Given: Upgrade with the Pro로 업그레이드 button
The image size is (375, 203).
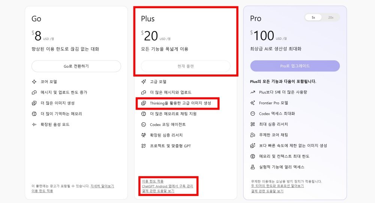Looking at the screenshot, I should pyautogui.click(x=295, y=66).
